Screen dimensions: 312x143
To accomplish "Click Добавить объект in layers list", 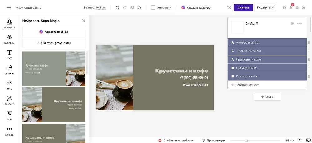I will click(245, 85).
